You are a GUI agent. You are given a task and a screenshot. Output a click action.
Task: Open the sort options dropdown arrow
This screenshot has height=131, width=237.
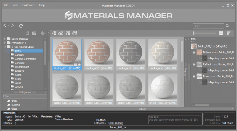click(x=232, y=33)
